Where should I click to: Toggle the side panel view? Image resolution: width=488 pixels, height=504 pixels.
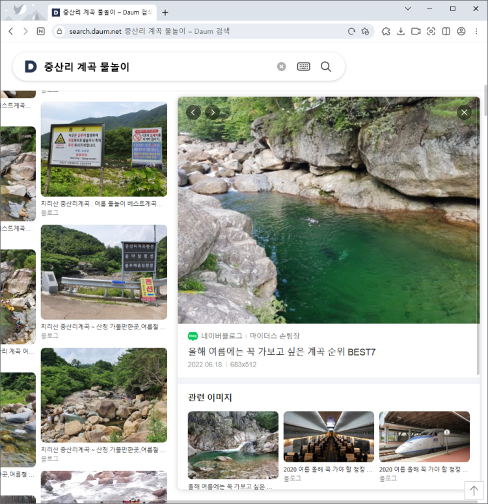(446, 31)
